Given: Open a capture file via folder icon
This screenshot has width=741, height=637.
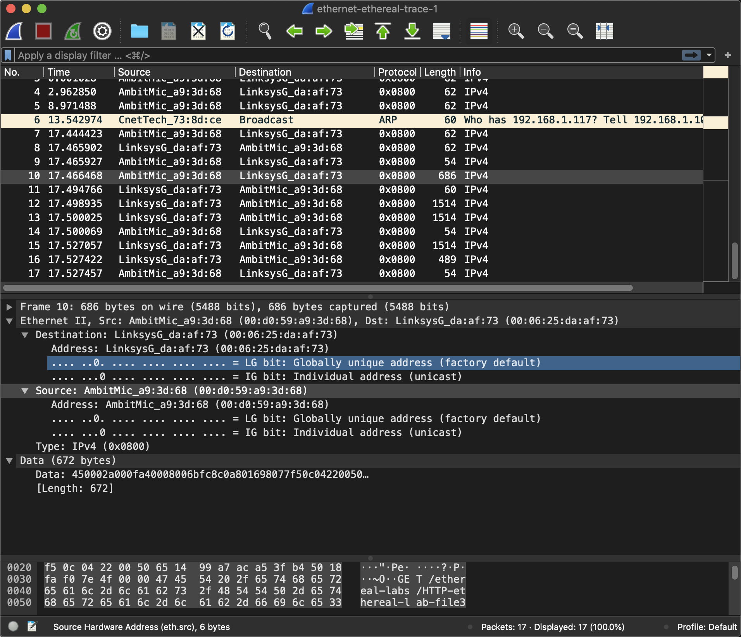Looking at the screenshot, I should coord(139,31).
